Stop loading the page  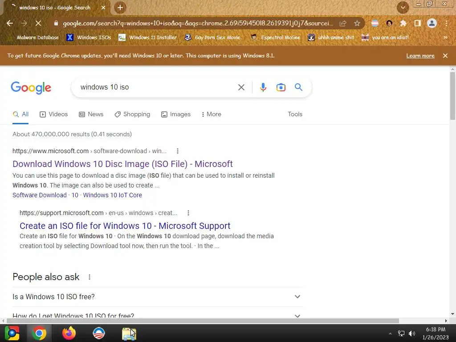click(x=38, y=23)
